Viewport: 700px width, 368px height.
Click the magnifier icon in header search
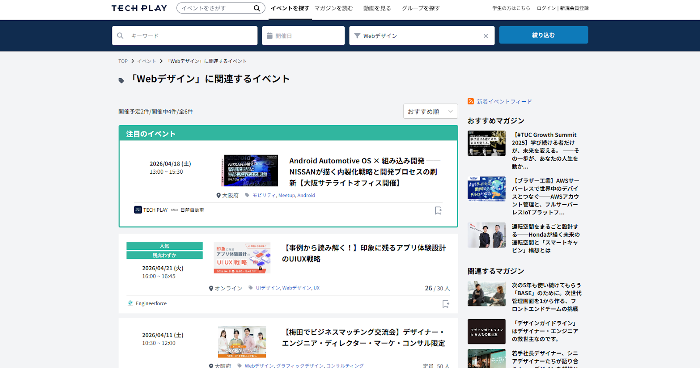point(257,8)
